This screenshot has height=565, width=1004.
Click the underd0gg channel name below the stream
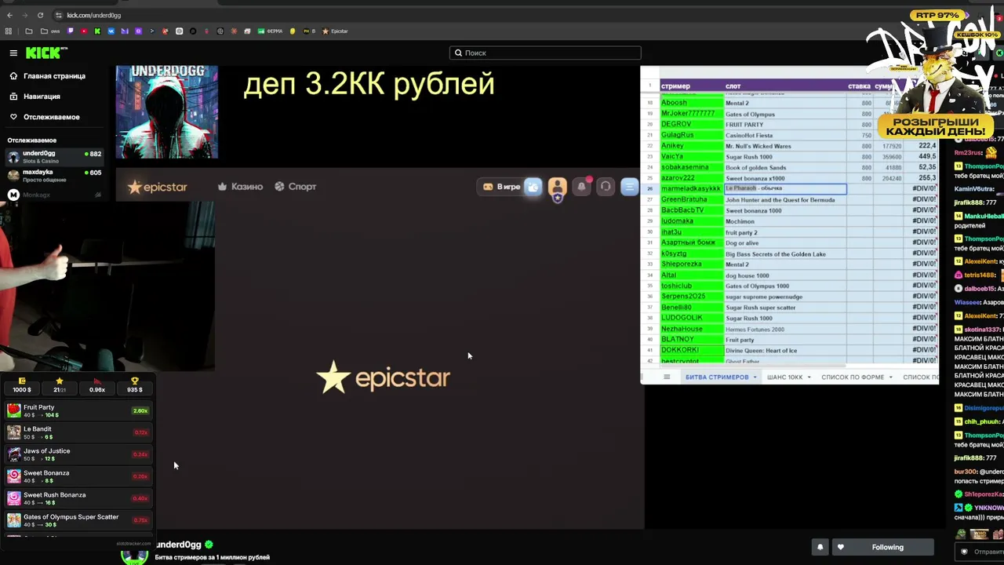coord(180,545)
